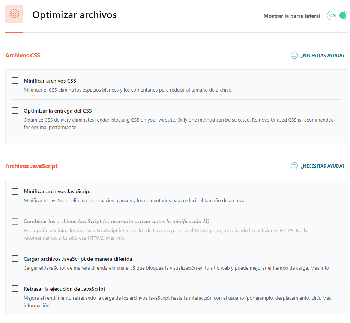Click the note es necesario activar antes la minificación JS
Screen dimensions: 350x323
pos(156,221)
